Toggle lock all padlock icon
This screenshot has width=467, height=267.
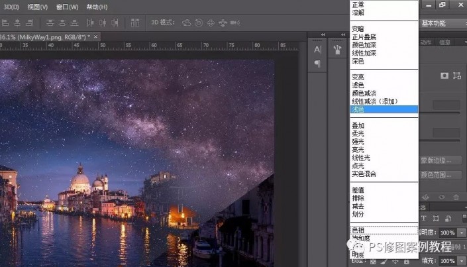[x=406, y=261]
